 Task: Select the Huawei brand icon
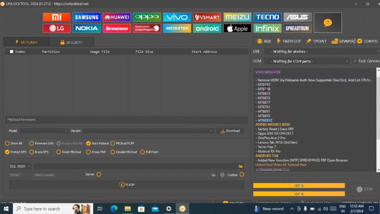point(117,17)
